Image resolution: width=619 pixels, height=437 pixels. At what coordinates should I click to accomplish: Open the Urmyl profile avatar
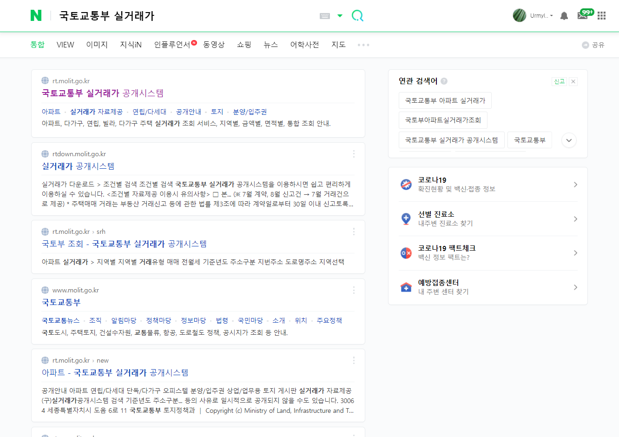tap(520, 15)
